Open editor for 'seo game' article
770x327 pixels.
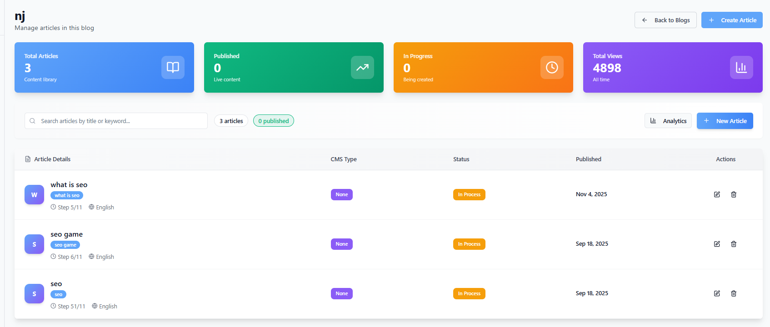717,244
